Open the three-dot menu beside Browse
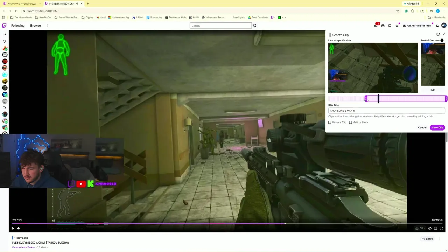 [48, 26]
